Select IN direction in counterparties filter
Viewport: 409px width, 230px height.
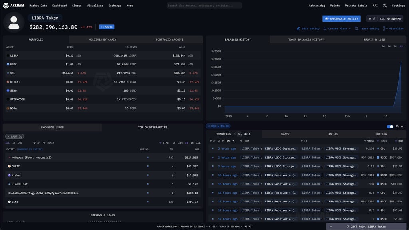(x=14, y=143)
